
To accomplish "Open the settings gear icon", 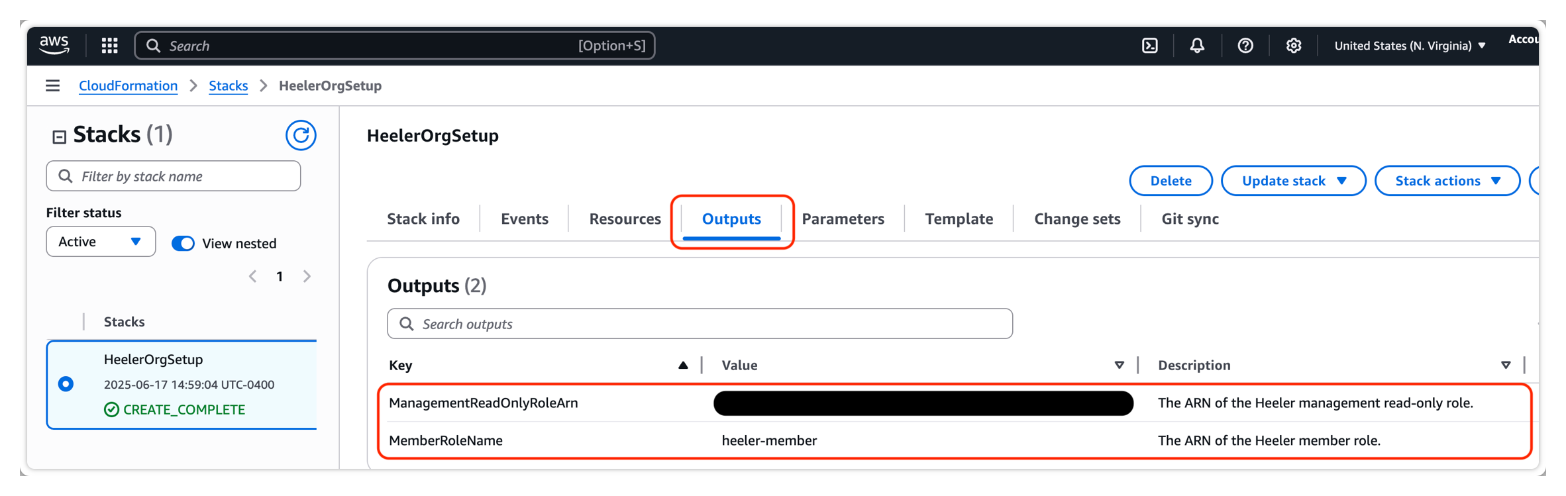I will (1294, 45).
